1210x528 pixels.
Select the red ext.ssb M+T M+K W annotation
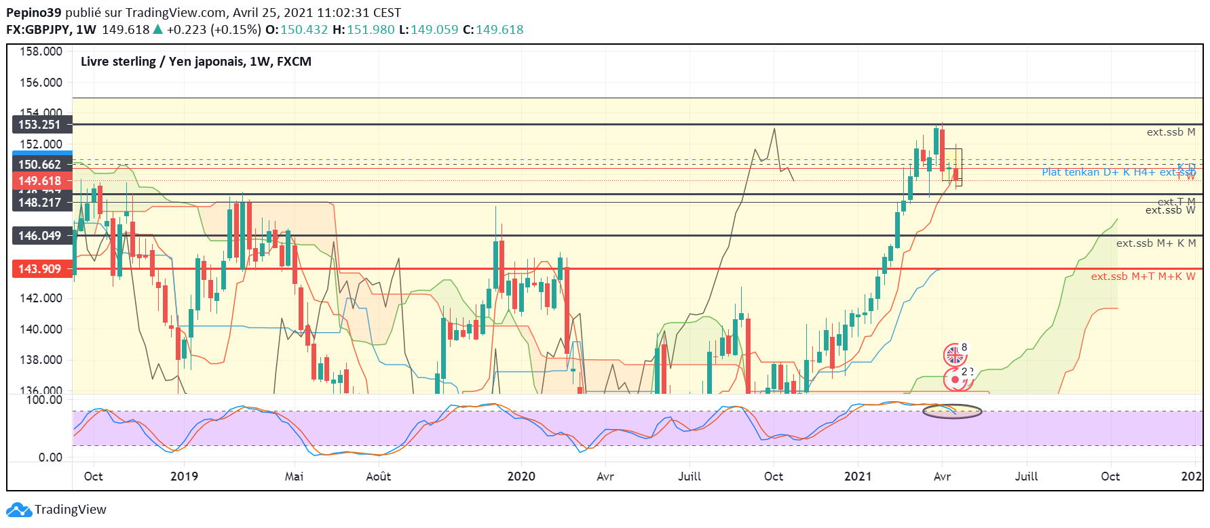pos(1143,277)
